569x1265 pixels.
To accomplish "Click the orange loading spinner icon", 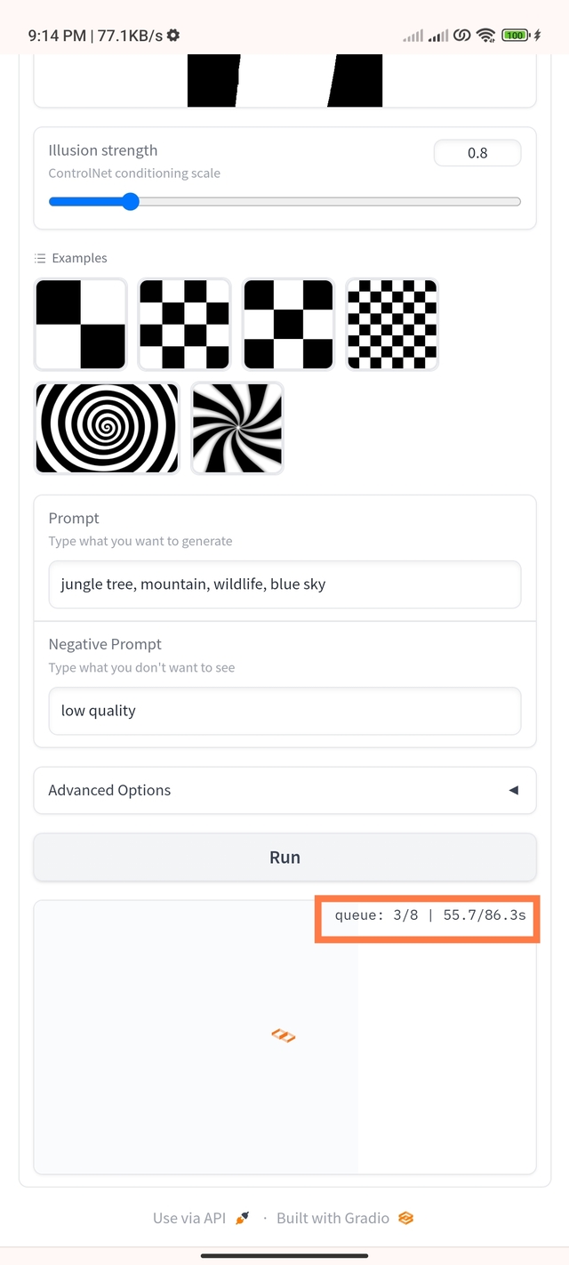I will (x=284, y=1035).
